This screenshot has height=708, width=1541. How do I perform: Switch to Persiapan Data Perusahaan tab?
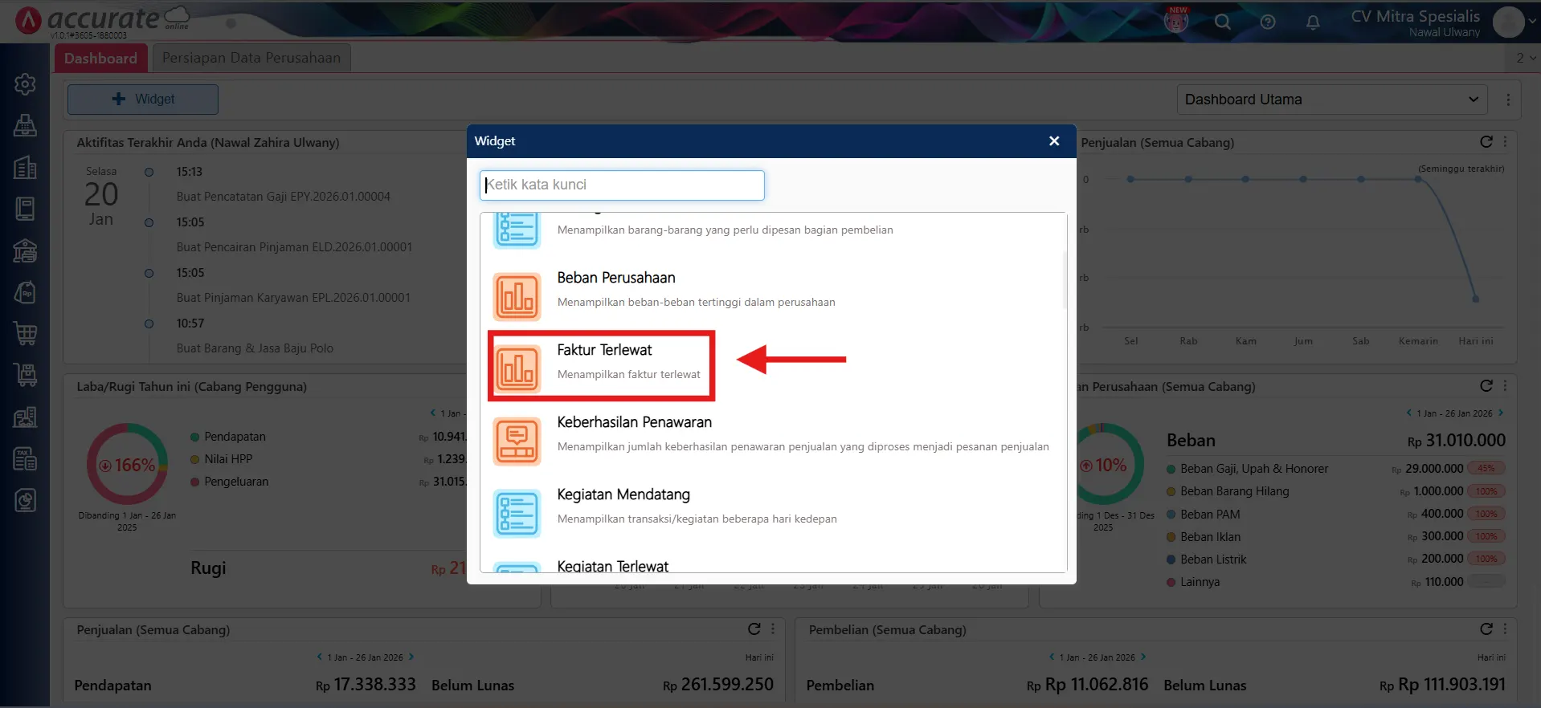251,58
